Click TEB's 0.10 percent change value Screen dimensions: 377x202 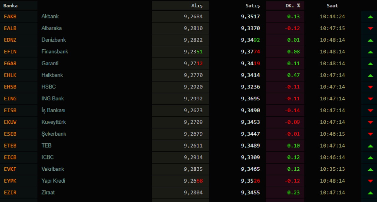[293, 145]
